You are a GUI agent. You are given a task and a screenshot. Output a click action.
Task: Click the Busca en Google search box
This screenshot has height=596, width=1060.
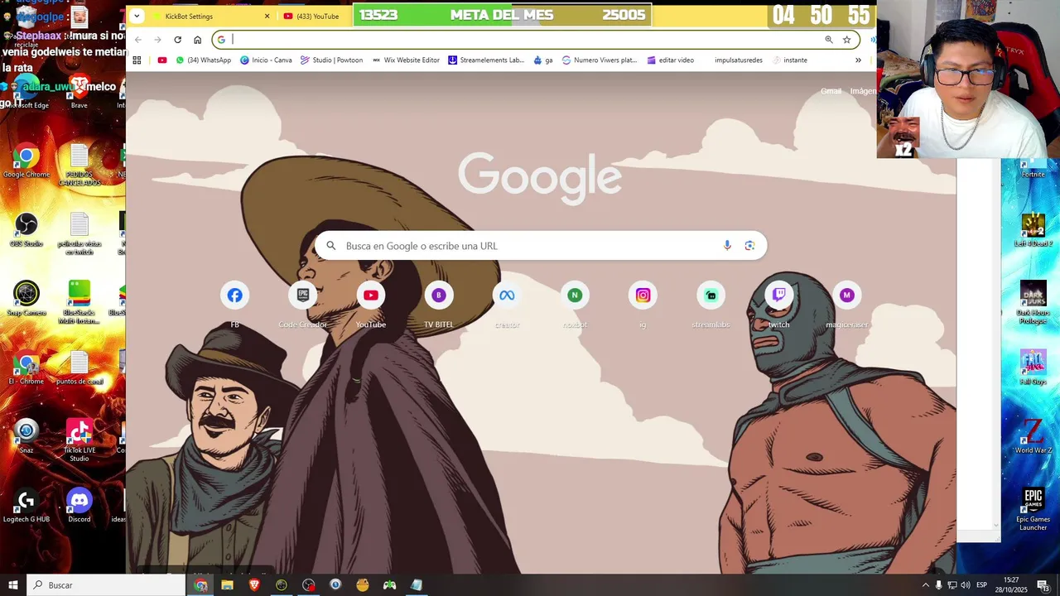[540, 246]
